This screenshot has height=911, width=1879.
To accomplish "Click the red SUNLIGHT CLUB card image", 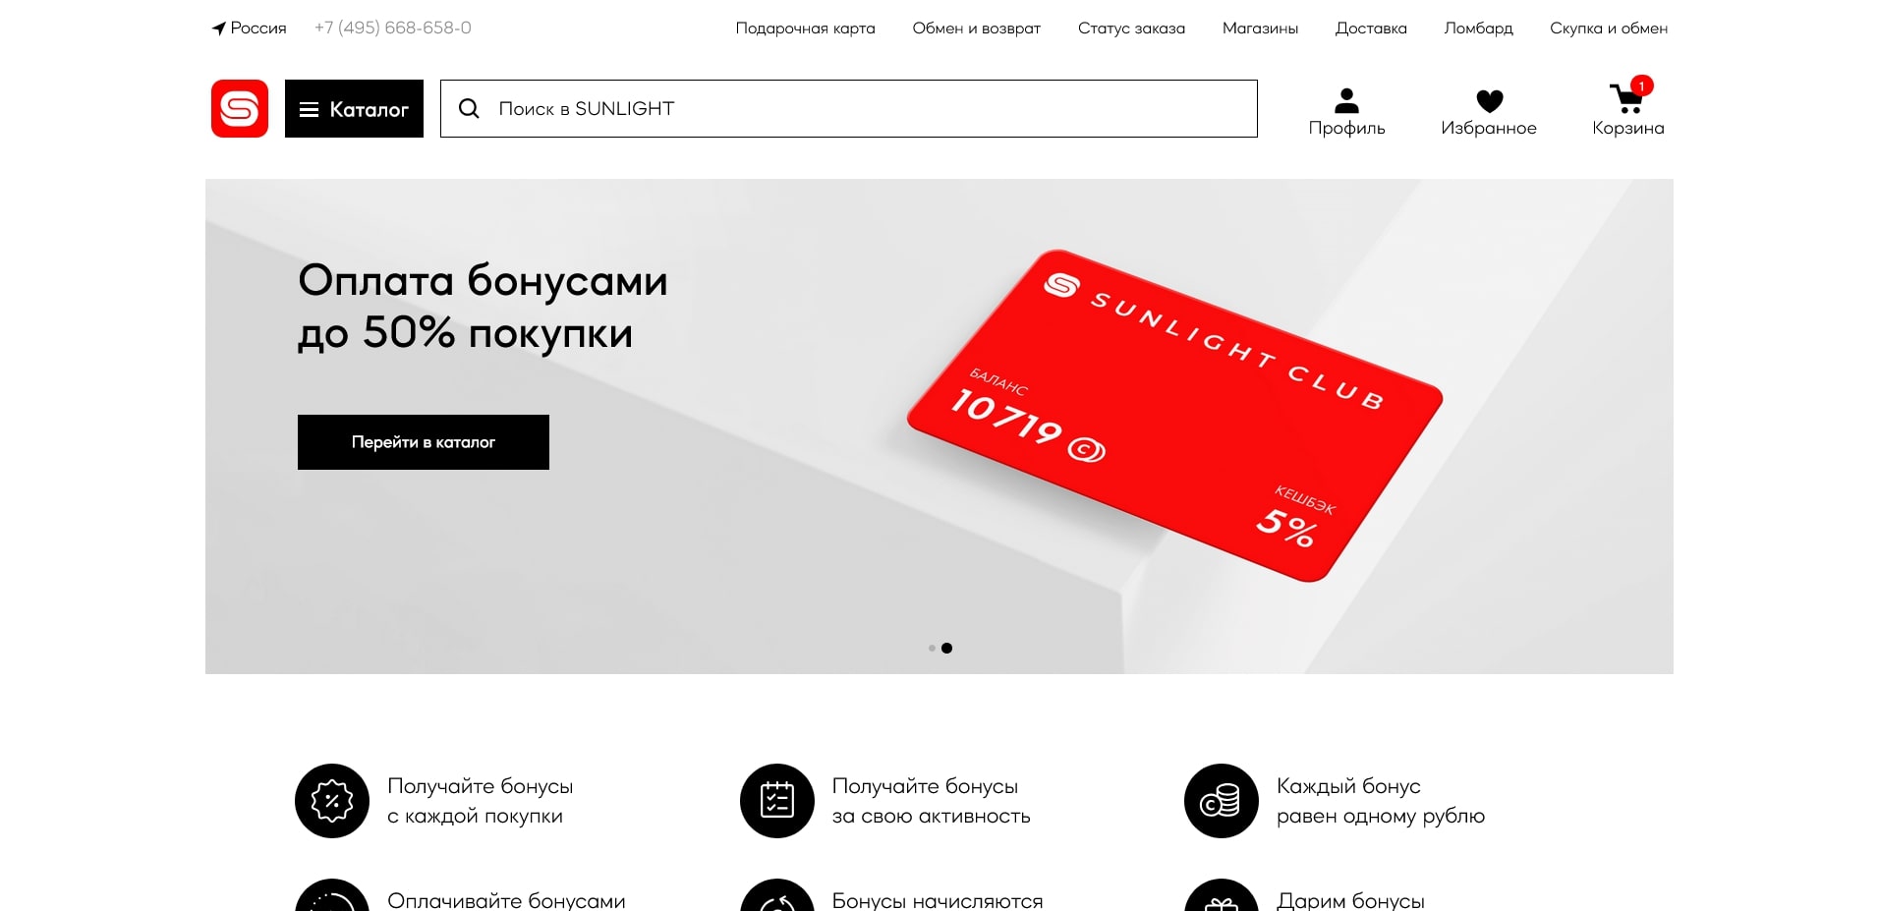I will (1174, 415).
